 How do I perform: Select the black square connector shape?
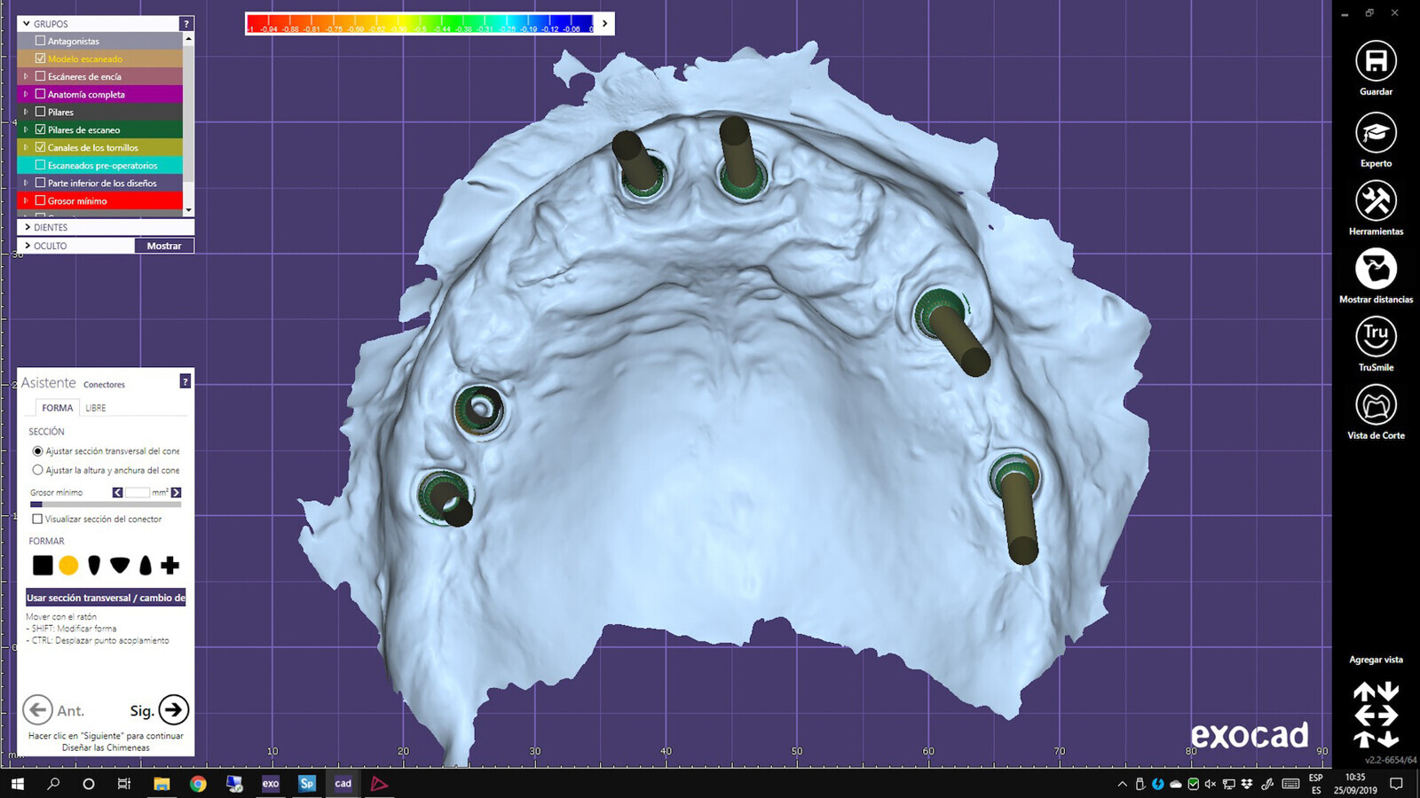43,565
